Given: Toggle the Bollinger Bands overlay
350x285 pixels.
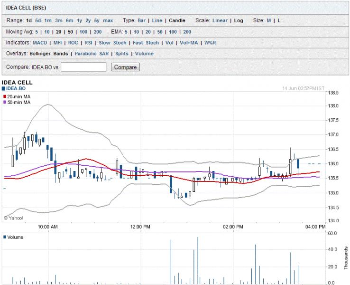Looking at the screenshot, I should pos(49,54).
